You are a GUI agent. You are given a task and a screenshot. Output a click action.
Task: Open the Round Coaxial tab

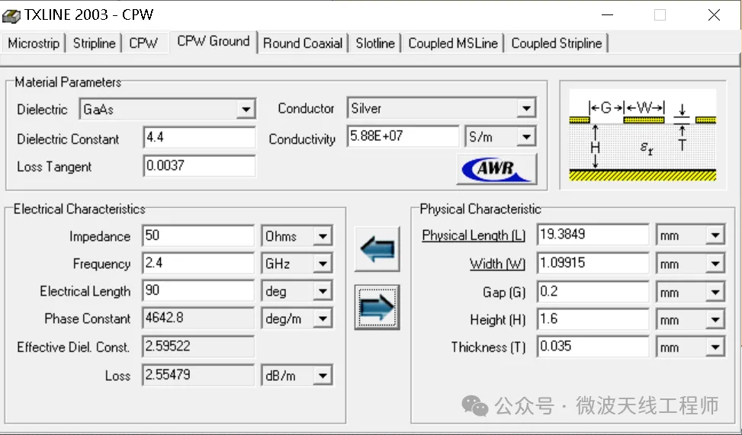tap(303, 43)
